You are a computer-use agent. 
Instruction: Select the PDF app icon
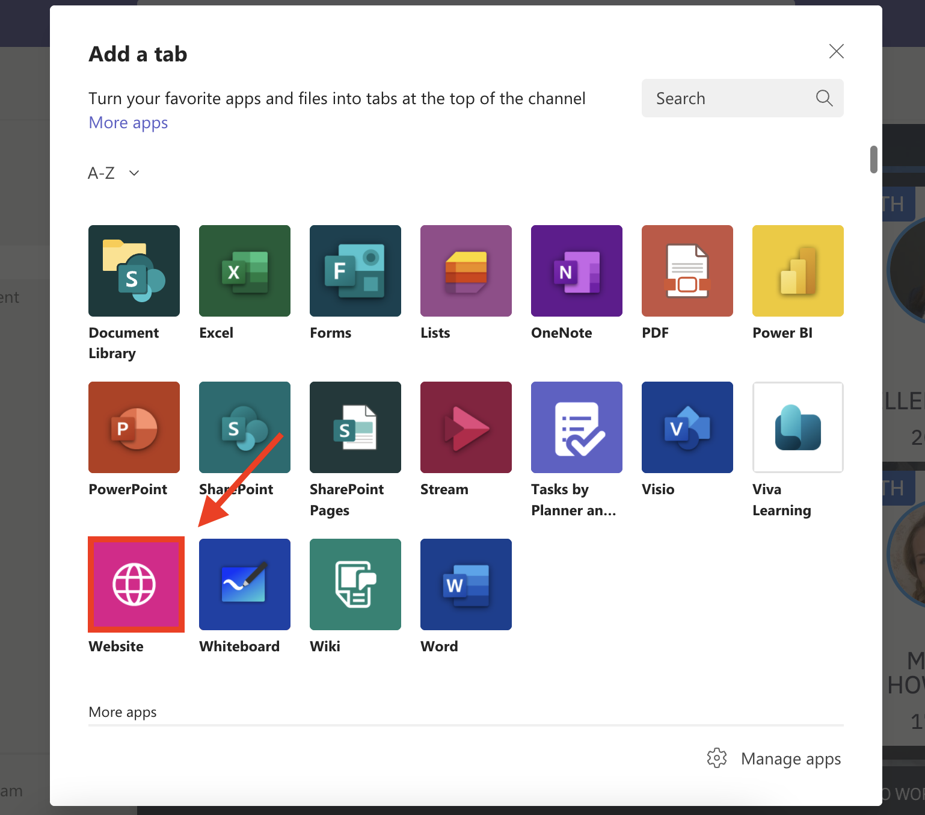pyautogui.click(x=687, y=271)
